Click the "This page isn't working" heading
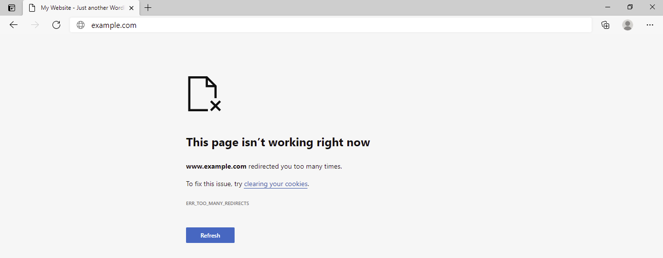Screen dimensions: 663x258 click(278, 142)
